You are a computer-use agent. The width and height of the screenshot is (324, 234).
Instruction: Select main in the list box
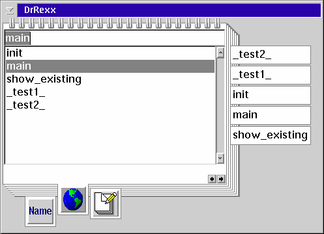click(x=110, y=66)
